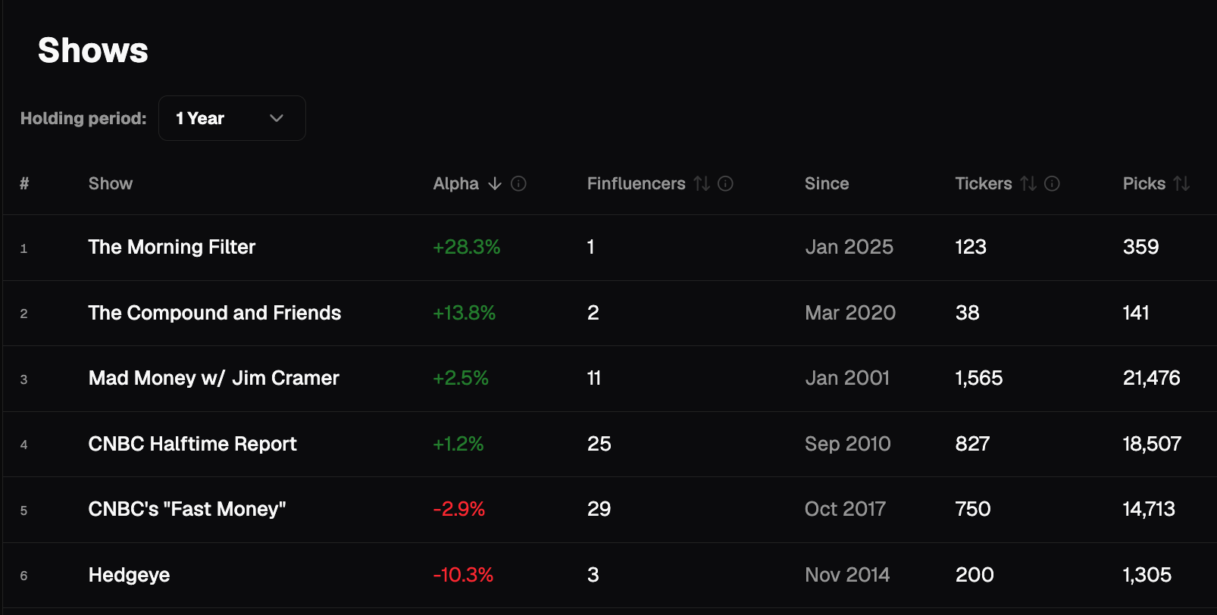Click the +2.5% alpha value

coord(461,378)
